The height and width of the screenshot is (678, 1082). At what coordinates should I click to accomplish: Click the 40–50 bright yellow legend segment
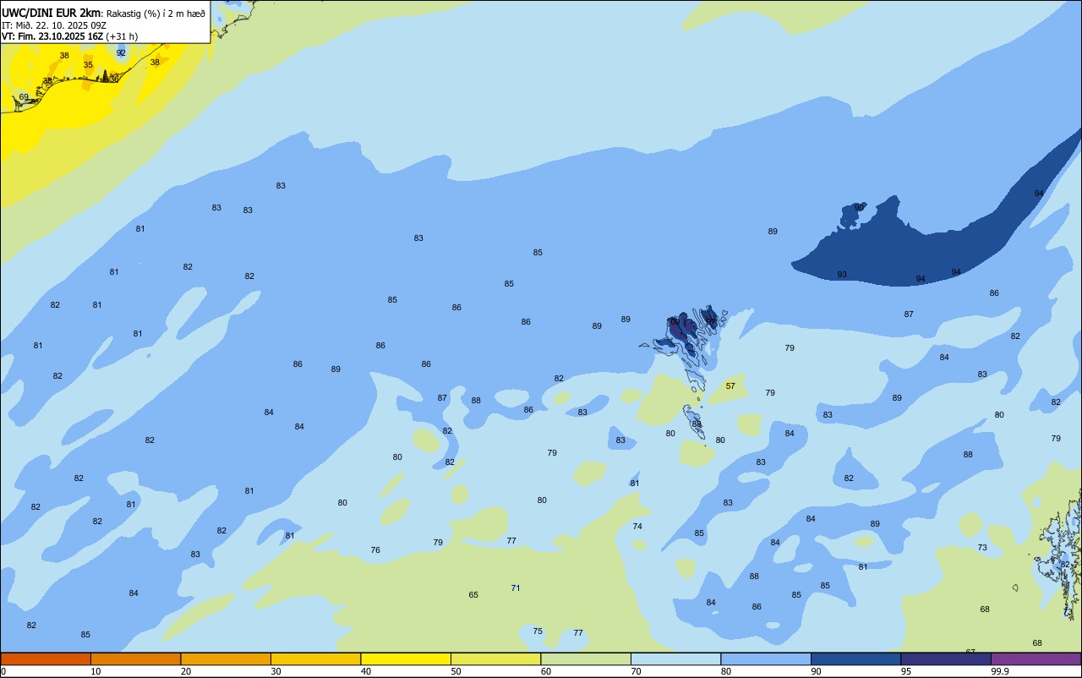[x=406, y=659]
